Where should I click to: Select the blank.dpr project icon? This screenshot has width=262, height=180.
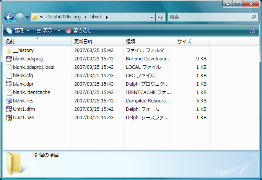coord(9,84)
